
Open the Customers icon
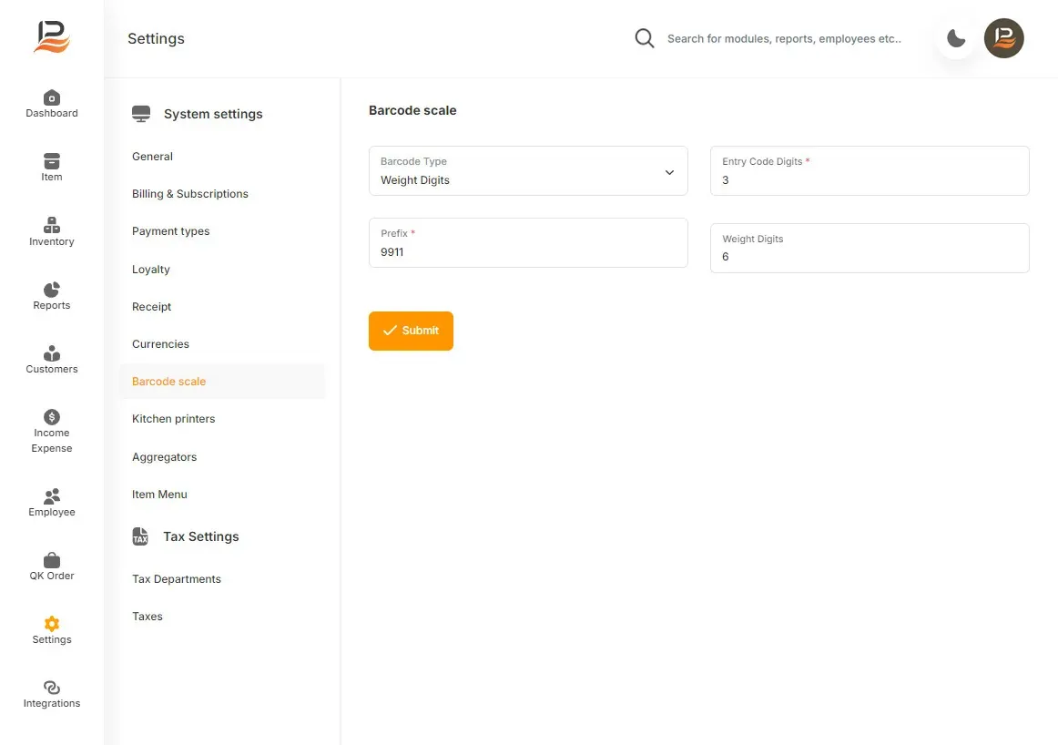click(x=51, y=353)
